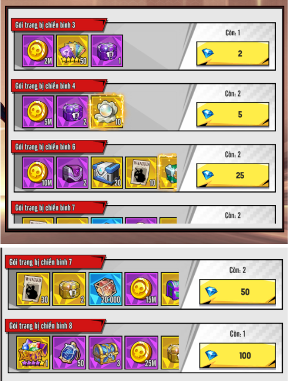Tap the five-star gem treasure chest icon

click(33, 352)
